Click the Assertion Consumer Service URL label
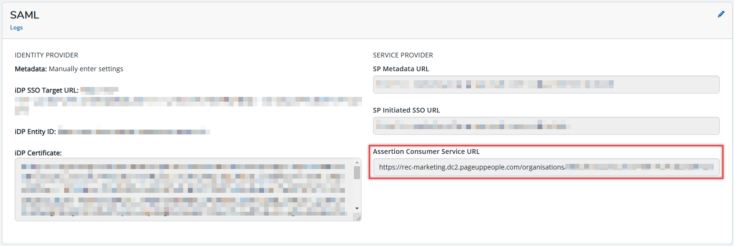734x246 pixels. click(426, 151)
